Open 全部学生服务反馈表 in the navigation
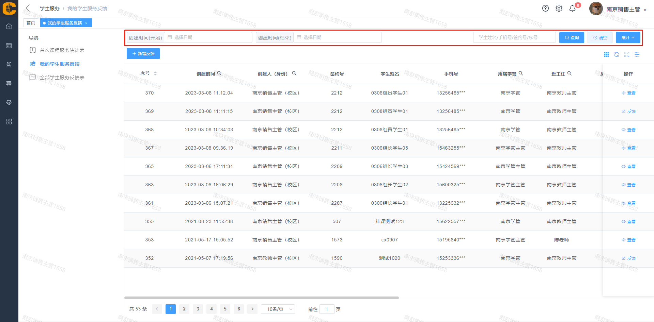Viewport: 654px width, 322px height. pos(62,78)
